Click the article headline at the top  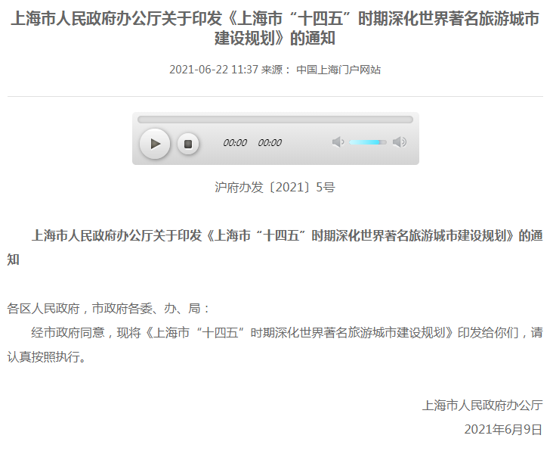click(x=275, y=28)
